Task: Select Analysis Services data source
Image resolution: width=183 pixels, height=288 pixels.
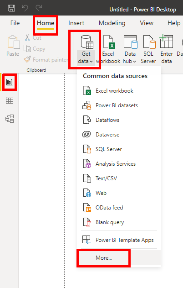Action: (x=119, y=164)
